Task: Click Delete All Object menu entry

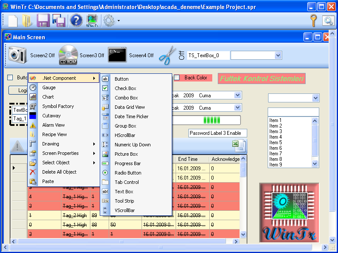Action: click(x=59, y=172)
